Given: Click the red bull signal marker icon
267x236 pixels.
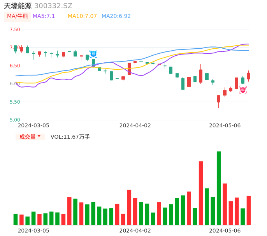Looking at the screenshot, I should pyautogui.click(x=243, y=90).
